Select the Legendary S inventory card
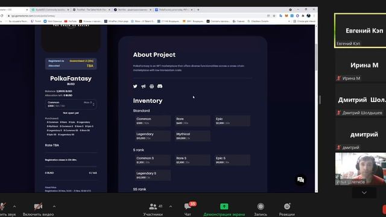Screen dimensions: 386x217 [x=153, y=175]
